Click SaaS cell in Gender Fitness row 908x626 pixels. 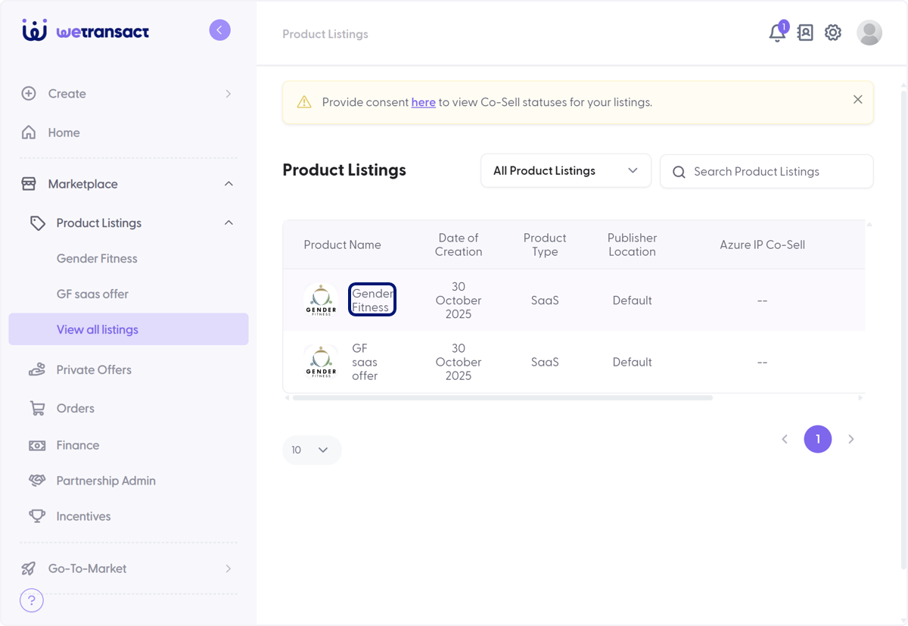click(x=545, y=301)
